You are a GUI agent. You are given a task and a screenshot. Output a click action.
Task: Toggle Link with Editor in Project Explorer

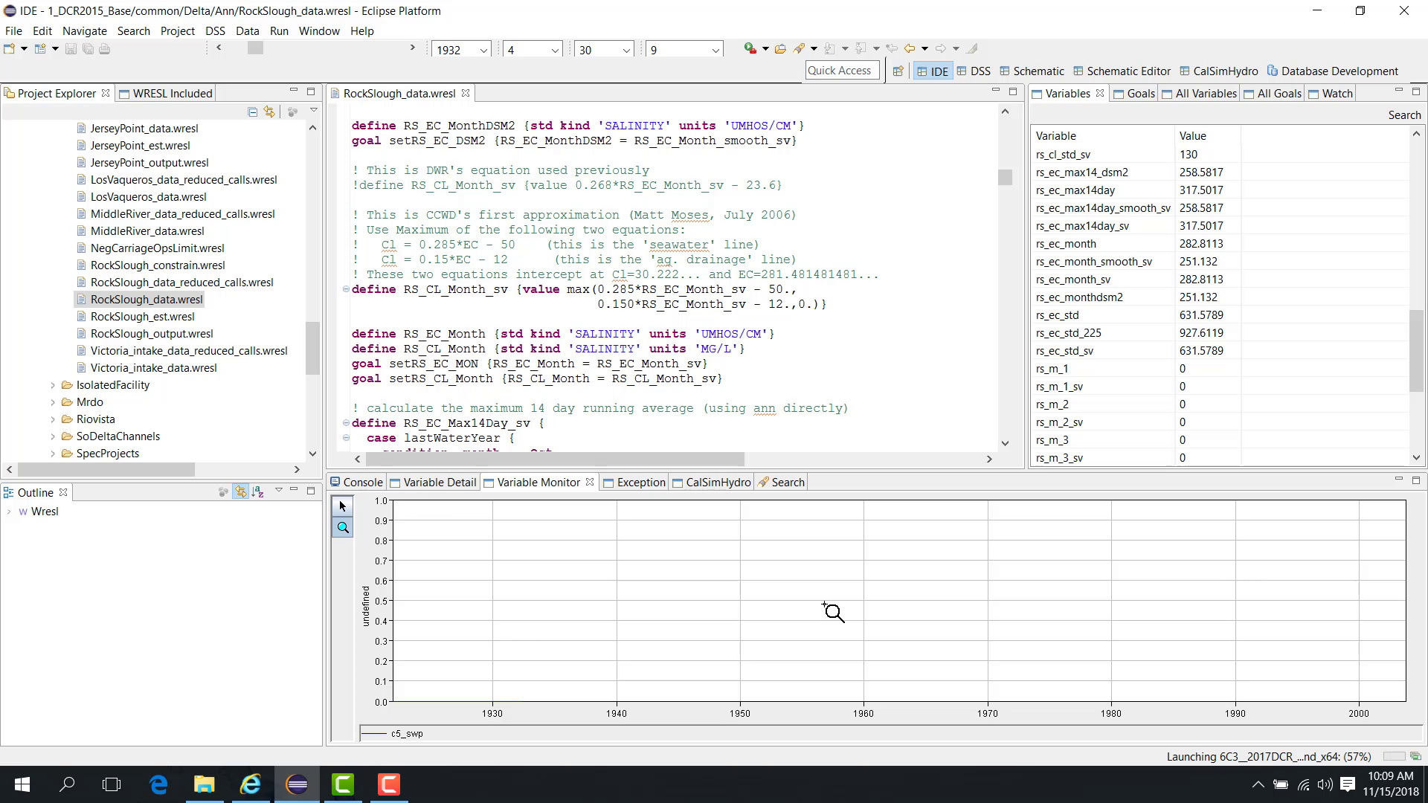click(269, 112)
